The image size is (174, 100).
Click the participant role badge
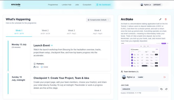[157, 5]
